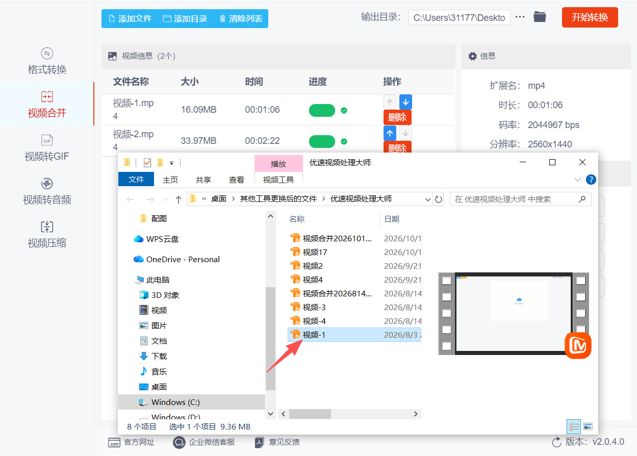Open the 主页 tab in Explorer ribbon
637x456 pixels.
click(170, 180)
